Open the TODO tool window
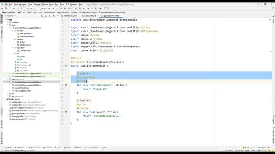The width and height of the screenshot is (275, 154). 8,148
